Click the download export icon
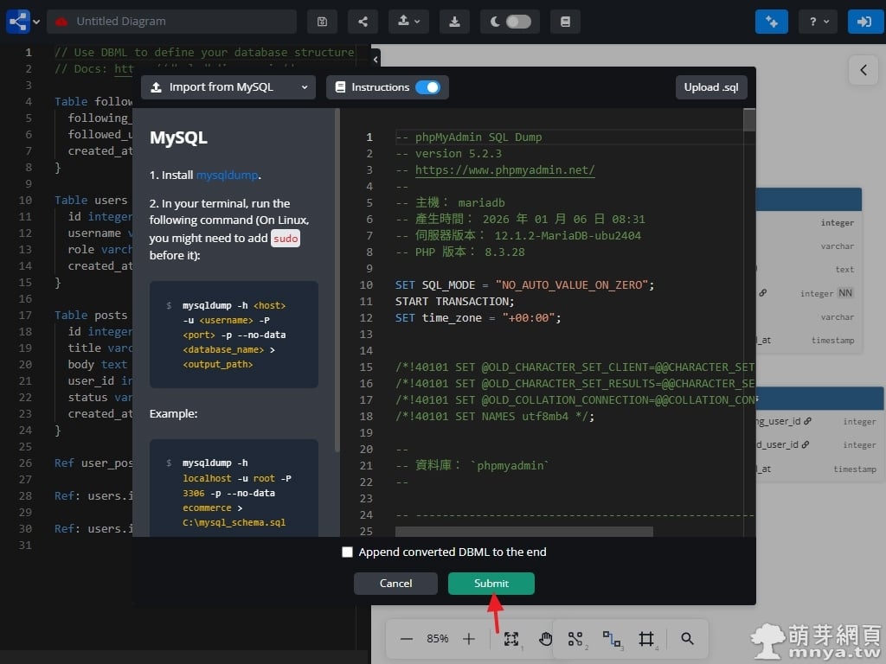The height and width of the screenshot is (664, 886). pos(456,22)
